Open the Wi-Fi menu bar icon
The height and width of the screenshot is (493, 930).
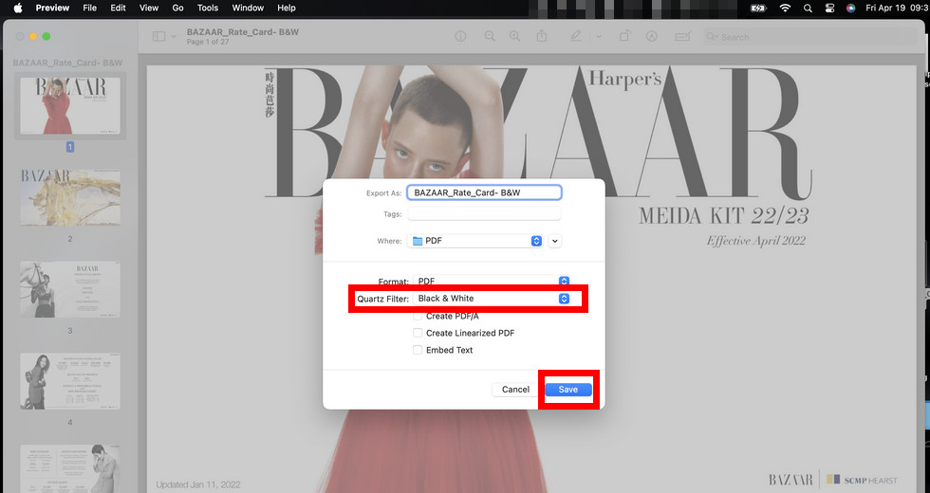tap(786, 8)
